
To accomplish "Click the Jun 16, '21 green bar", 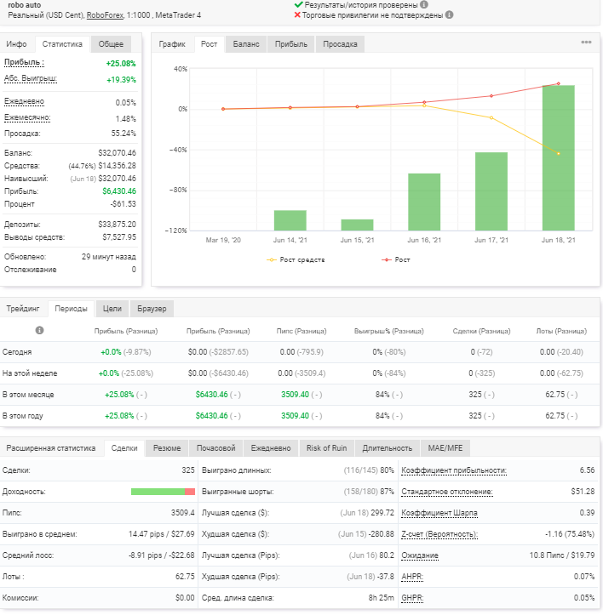I will point(424,202).
